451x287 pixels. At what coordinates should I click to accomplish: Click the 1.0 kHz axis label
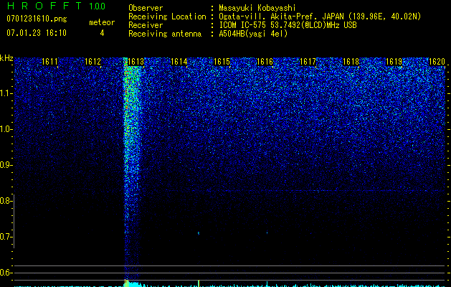pyautogui.click(x=5, y=129)
